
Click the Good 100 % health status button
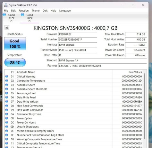coord(15,44)
